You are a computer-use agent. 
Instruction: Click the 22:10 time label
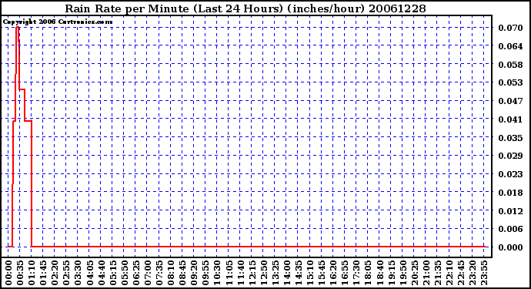coord(449,273)
